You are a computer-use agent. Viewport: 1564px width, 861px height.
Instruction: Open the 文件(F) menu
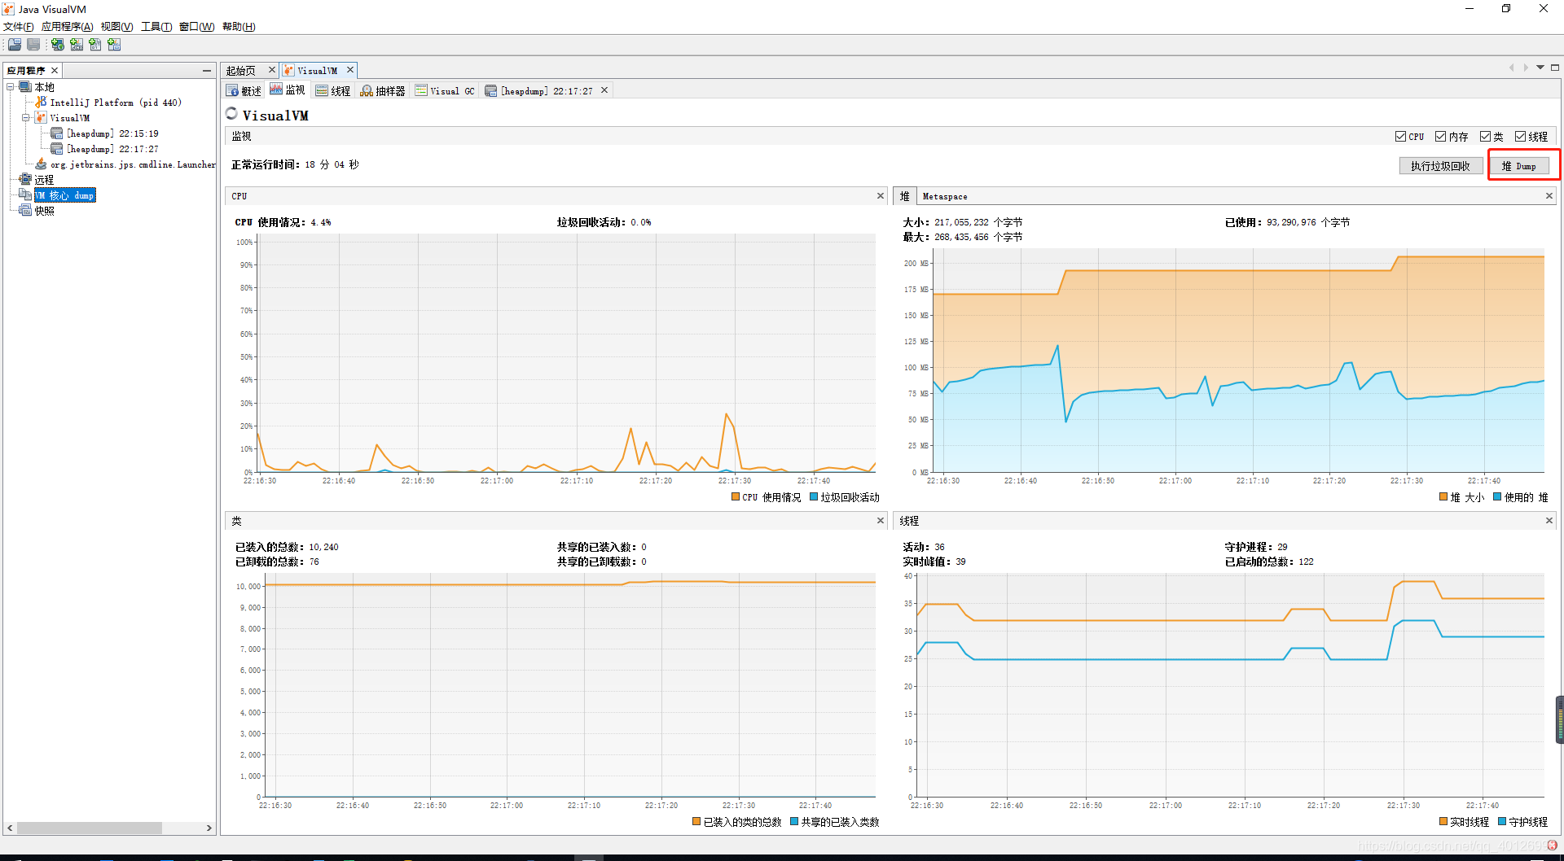point(18,27)
